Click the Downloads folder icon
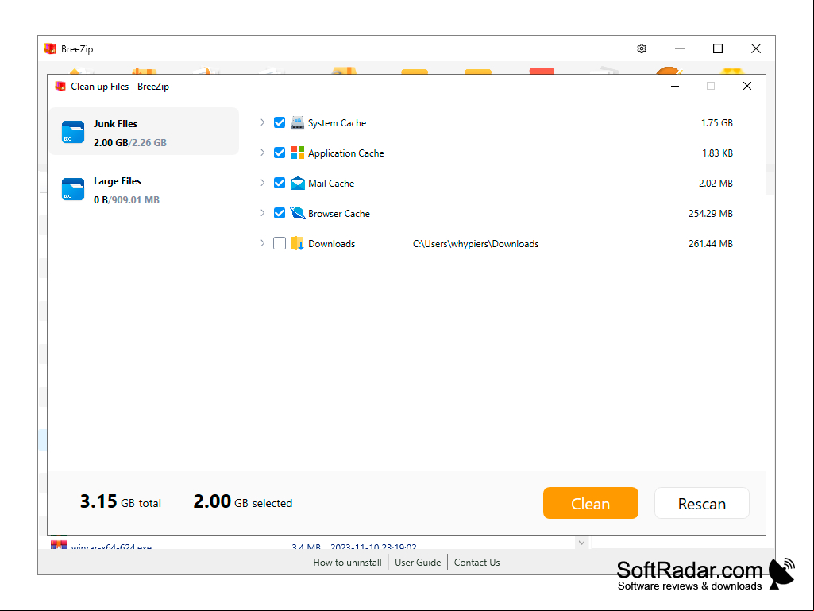 (x=298, y=243)
